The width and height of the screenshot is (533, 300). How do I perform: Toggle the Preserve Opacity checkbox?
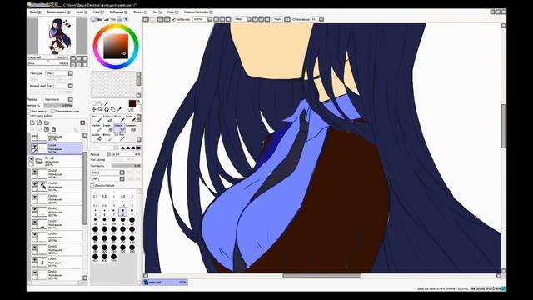click(29, 111)
